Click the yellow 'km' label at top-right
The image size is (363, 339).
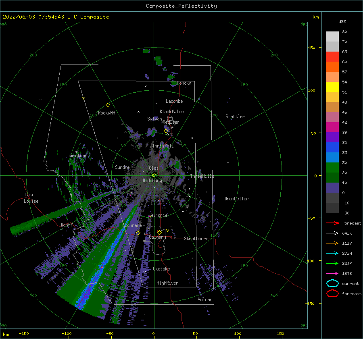315,17
